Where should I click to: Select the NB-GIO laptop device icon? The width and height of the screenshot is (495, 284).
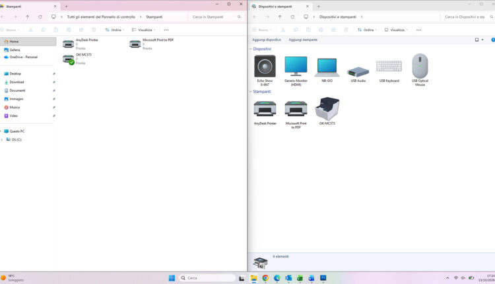327,67
